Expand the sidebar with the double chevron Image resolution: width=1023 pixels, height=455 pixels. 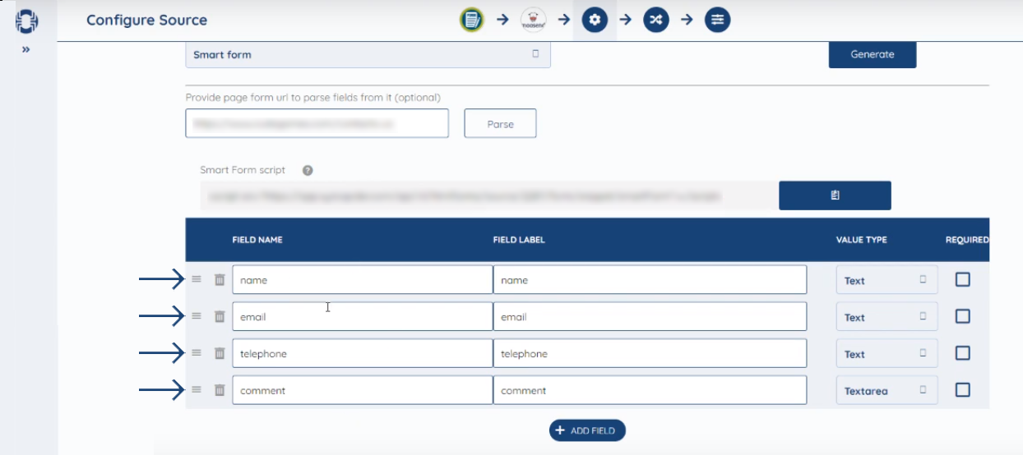pos(25,49)
